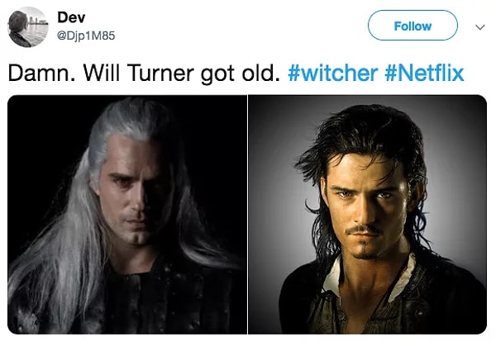Open Dev's round profile avatar
Viewport: 496px width, 342px height.
pyautogui.click(x=28, y=27)
